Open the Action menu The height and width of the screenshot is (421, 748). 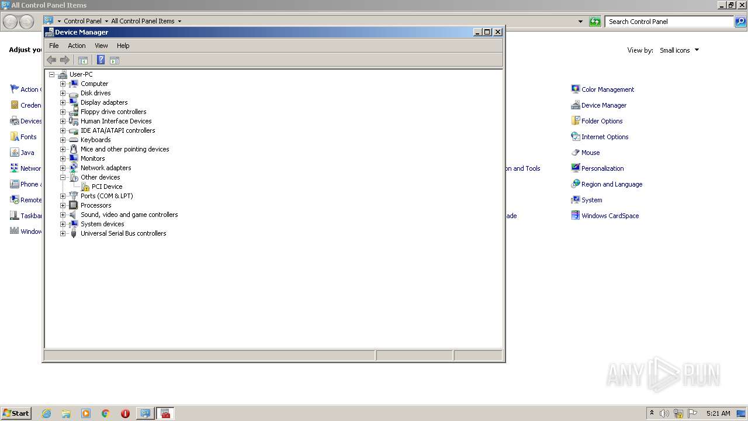point(77,46)
